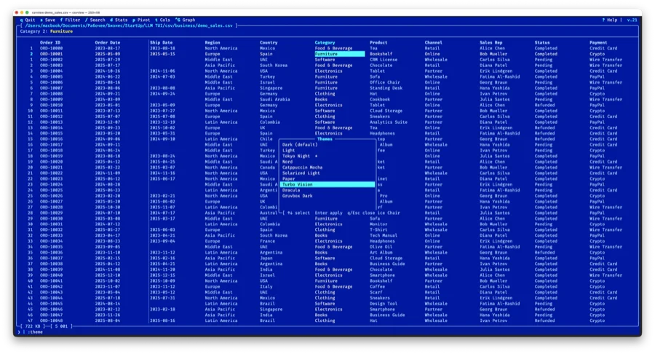Select the Dark (default) theme
This screenshot has height=354, width=655.
coord(300,144)
